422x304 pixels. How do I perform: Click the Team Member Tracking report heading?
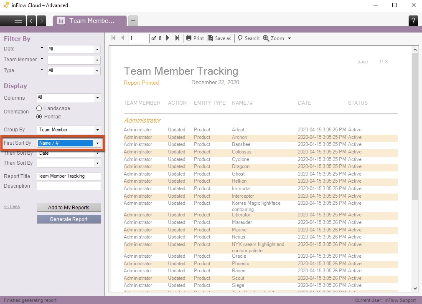point(181,71)
